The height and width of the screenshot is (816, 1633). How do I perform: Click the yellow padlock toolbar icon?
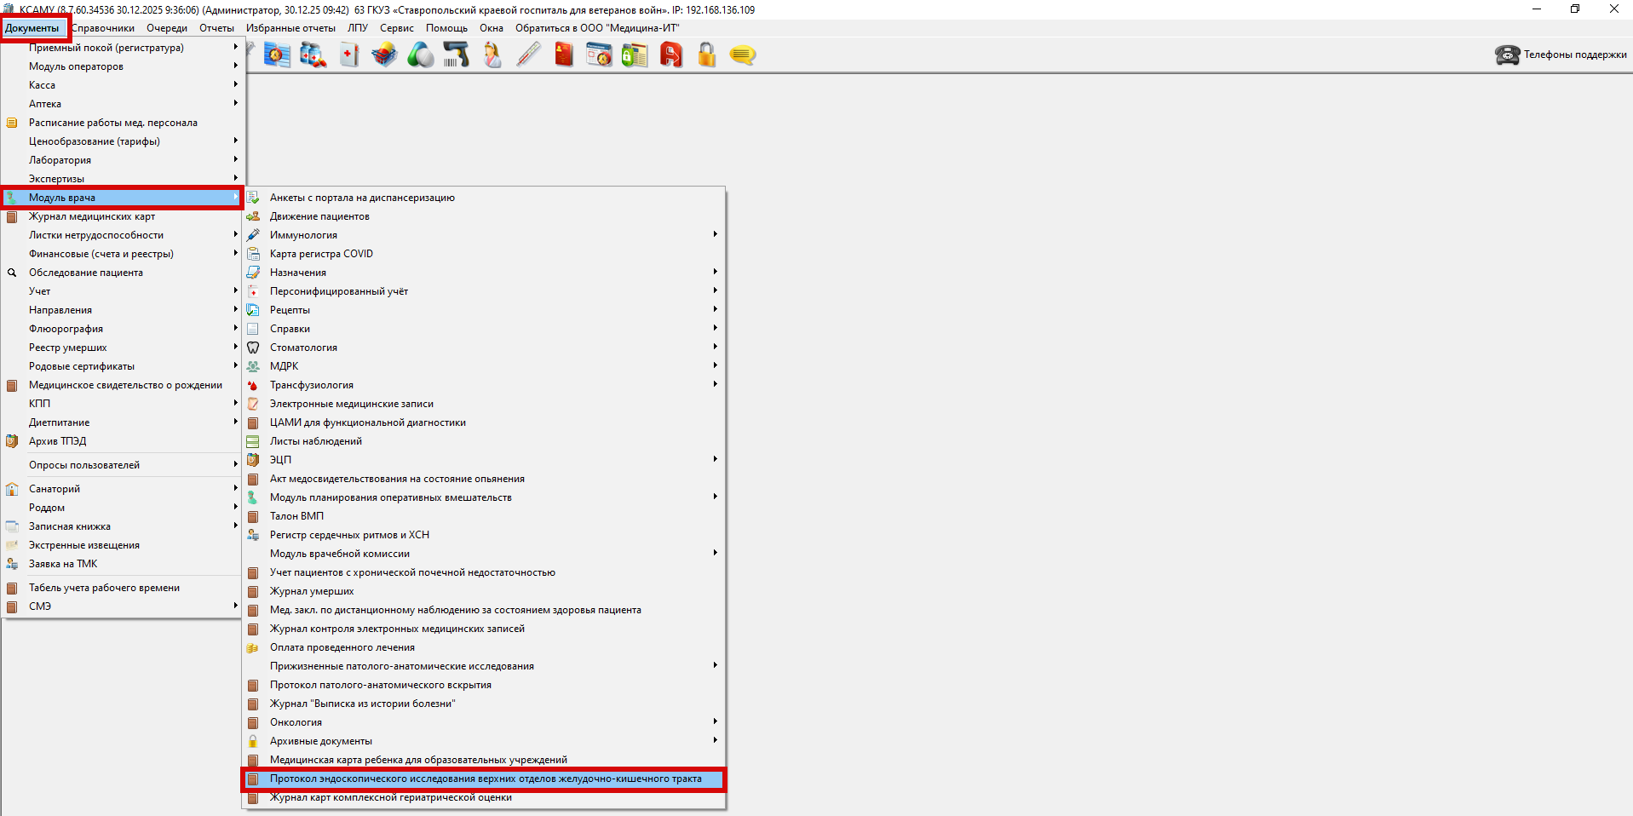706,56
